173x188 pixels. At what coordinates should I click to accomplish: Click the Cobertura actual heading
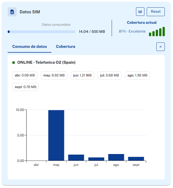coord(142,23)
